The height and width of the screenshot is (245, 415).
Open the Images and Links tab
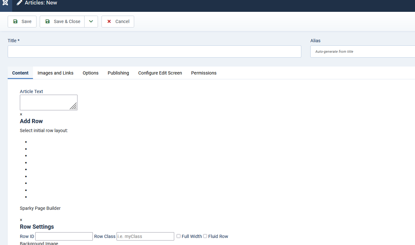(55, 73)
